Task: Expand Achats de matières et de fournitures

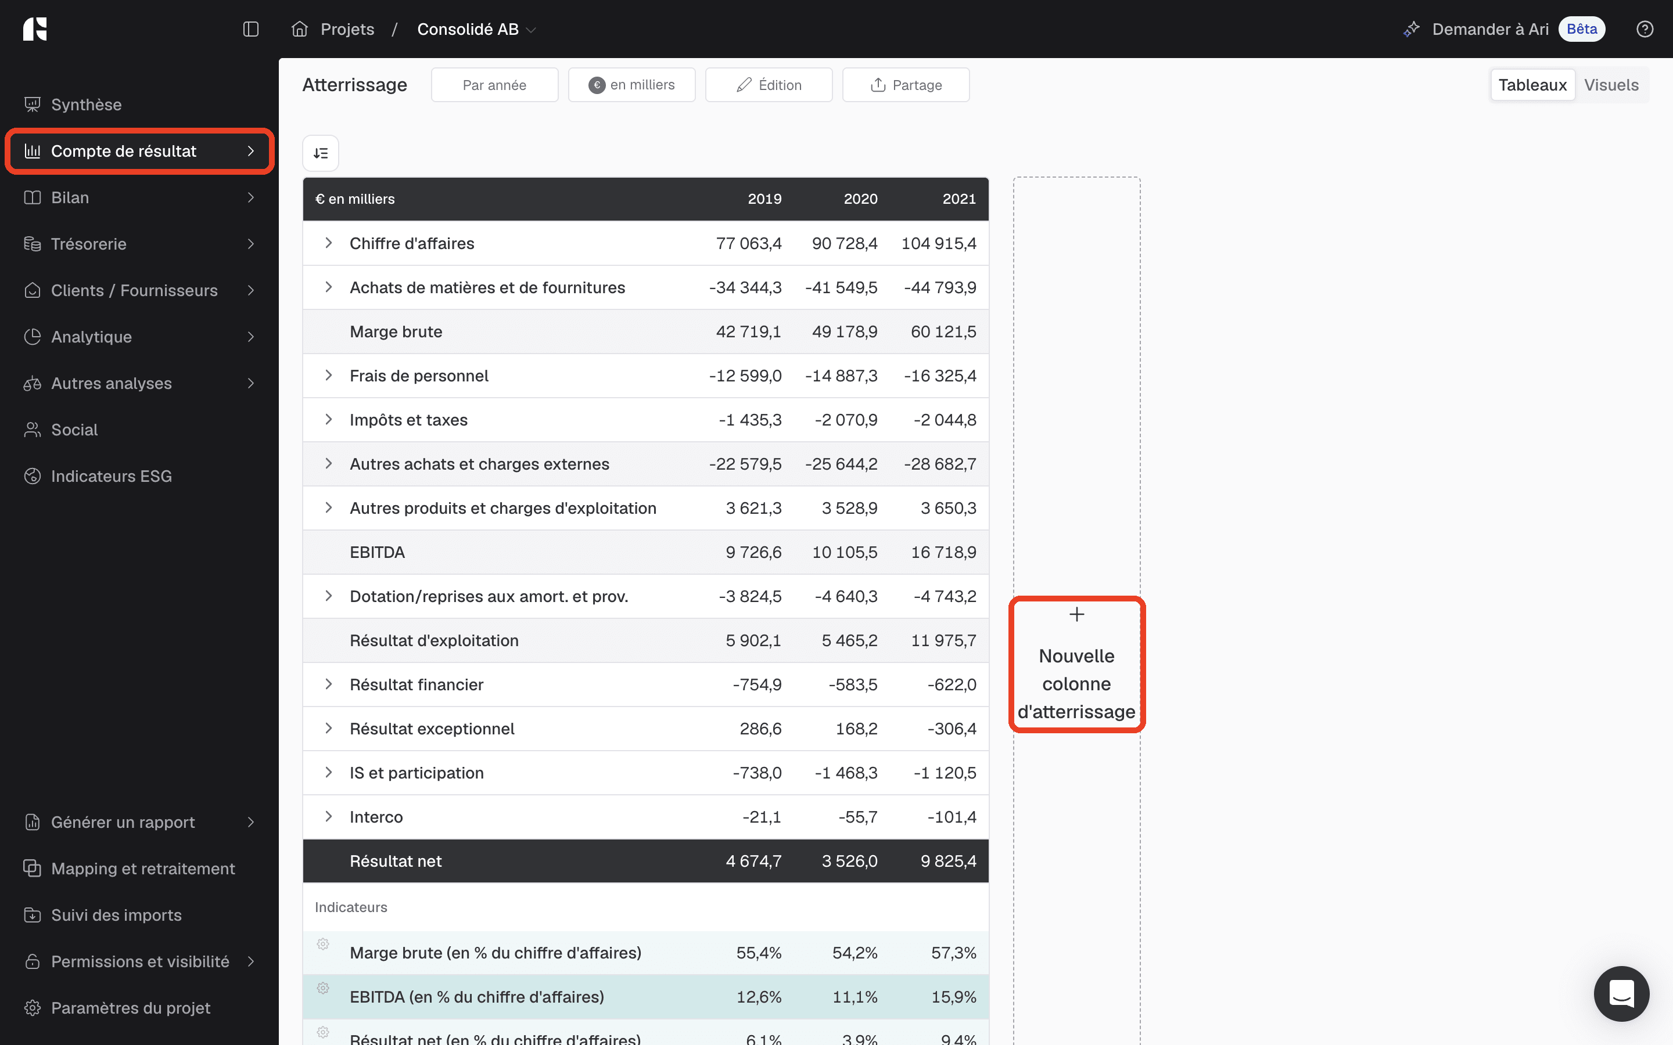Action: 328,287
